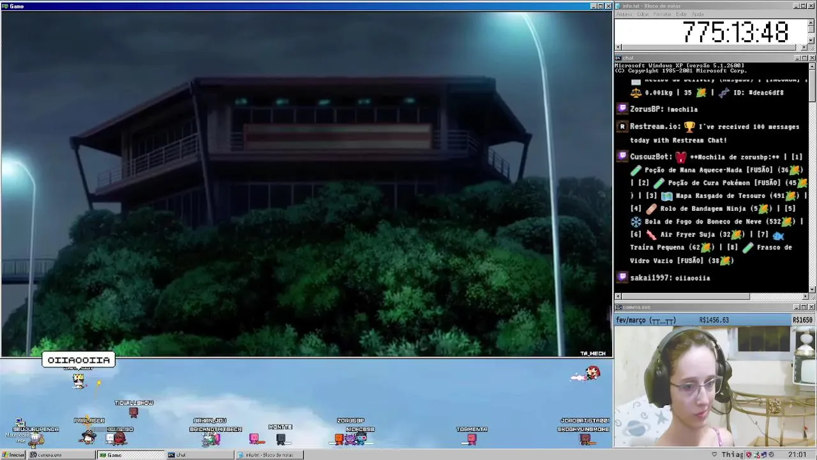Click chat horizontal scrollbar thumb
817x460 pixels.
pos(686,296)
